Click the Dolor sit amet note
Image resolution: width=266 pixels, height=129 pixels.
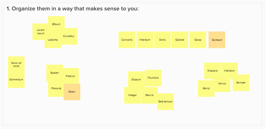(16, 64)
